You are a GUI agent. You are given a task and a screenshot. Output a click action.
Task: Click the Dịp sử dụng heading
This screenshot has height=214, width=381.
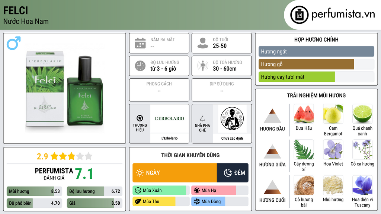(x=222, y=84)
